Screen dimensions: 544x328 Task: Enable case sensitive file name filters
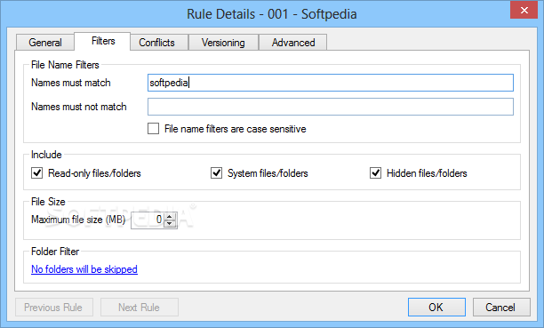tap(154, 129)
